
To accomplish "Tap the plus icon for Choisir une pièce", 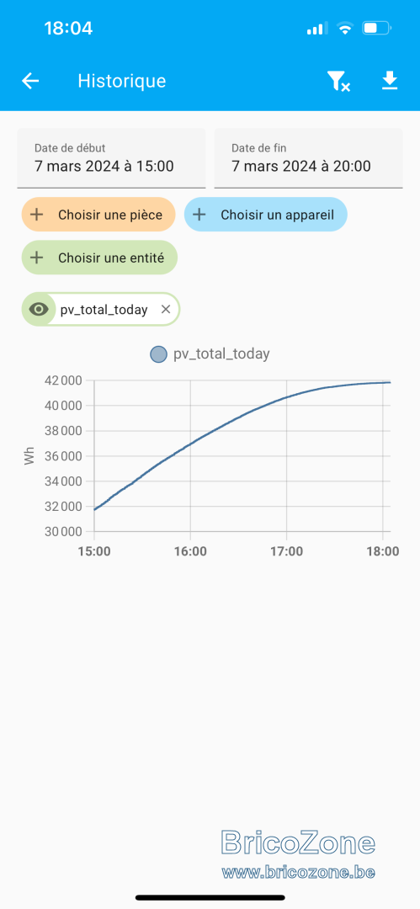I will click(36, 215).
